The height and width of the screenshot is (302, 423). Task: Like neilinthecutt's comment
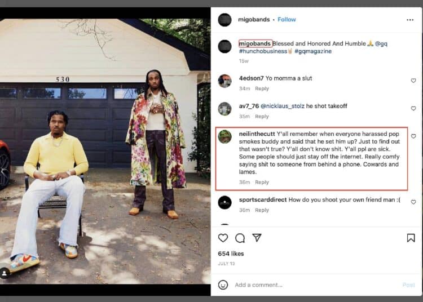[413, 136]
